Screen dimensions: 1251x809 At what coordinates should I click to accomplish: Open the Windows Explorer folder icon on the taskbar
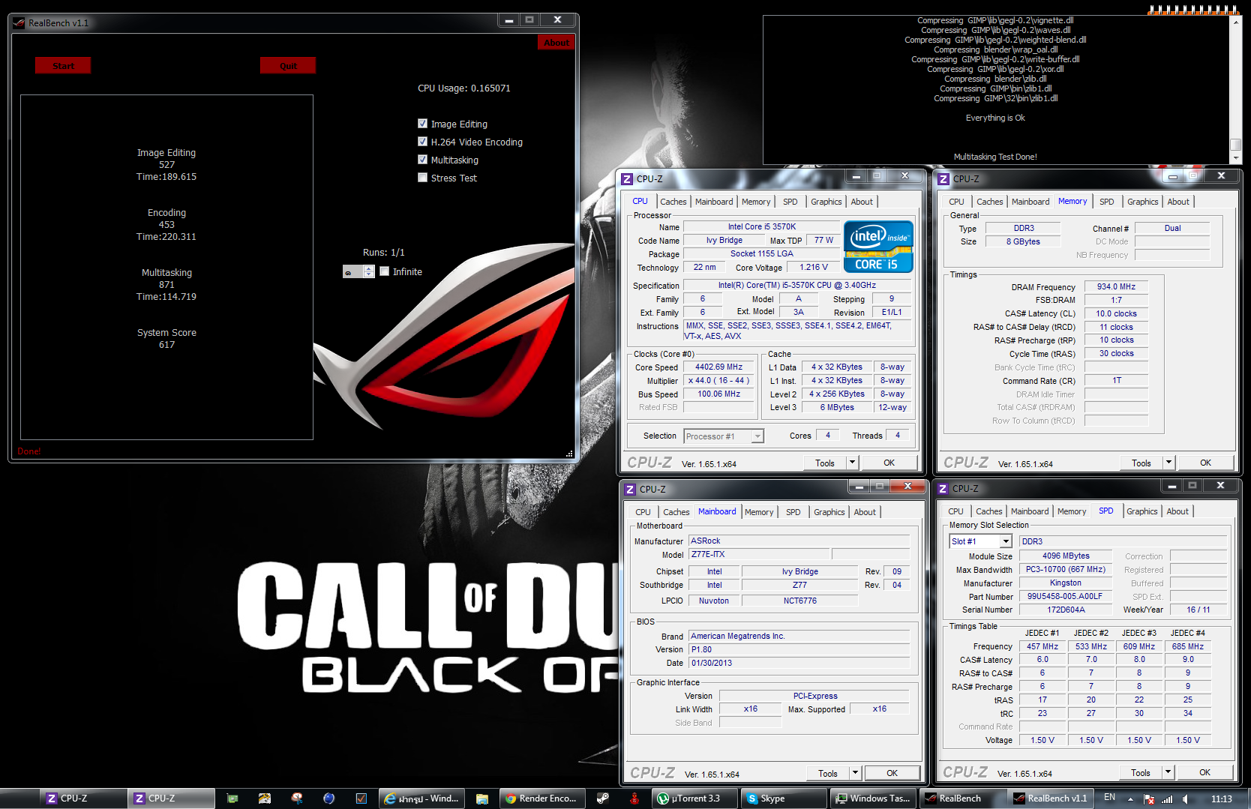pos(482,799)
